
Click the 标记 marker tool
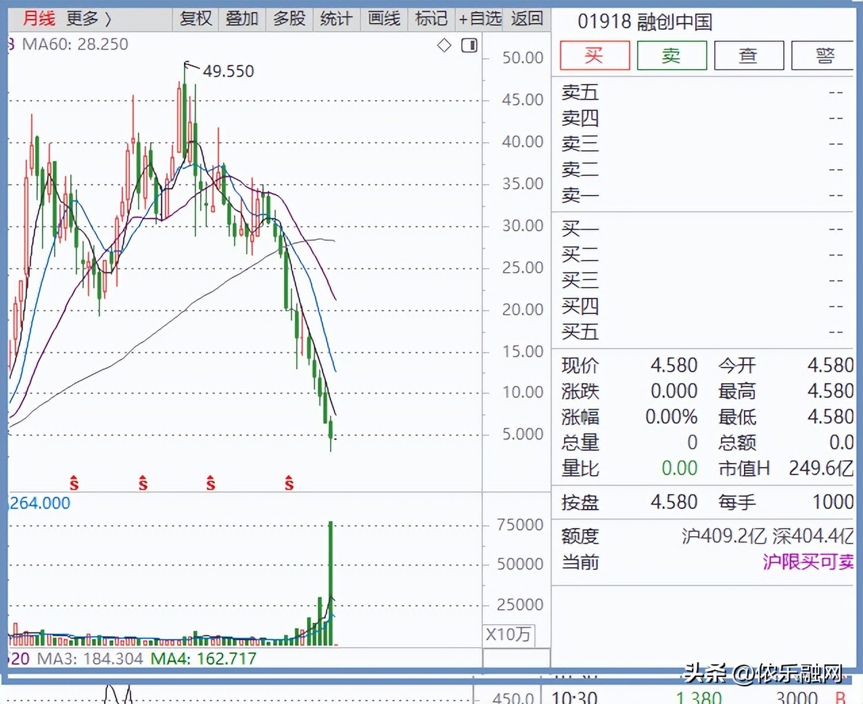click(431, 19)
